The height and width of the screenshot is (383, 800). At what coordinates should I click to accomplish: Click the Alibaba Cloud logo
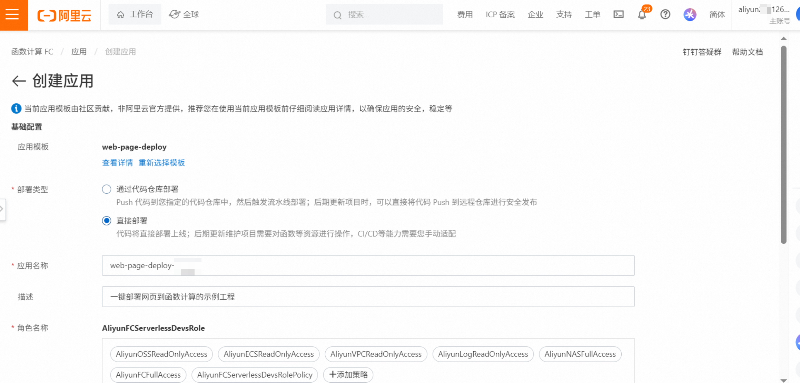pyautogui.click(x=64, y=15)
